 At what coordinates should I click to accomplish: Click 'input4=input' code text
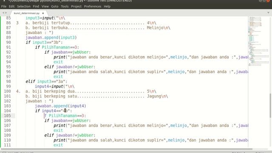pos(49,86)
